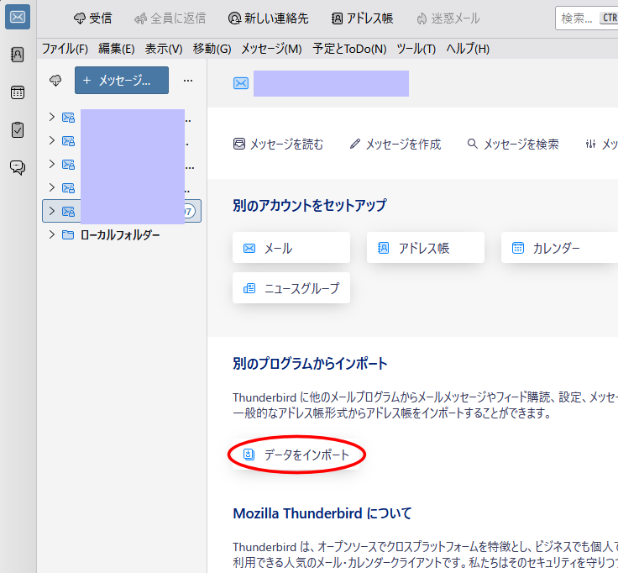
Task: Click the cloud download icon above folder list
Action: (56, 81)
